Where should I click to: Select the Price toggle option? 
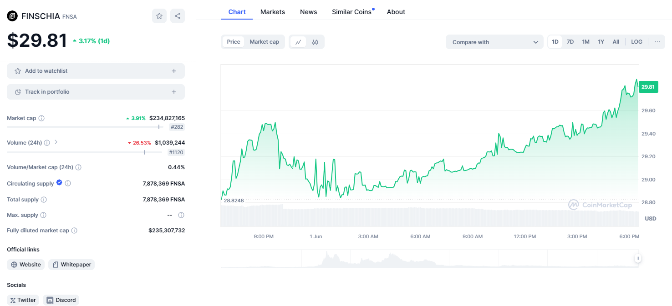click(234, 42)
